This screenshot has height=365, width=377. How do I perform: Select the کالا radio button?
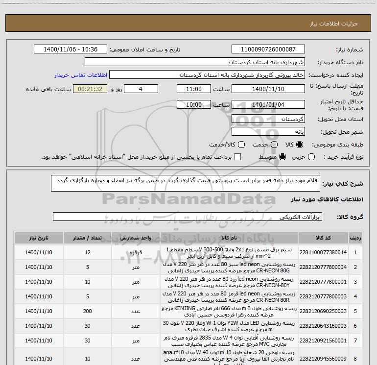click(x=300, y=145)
